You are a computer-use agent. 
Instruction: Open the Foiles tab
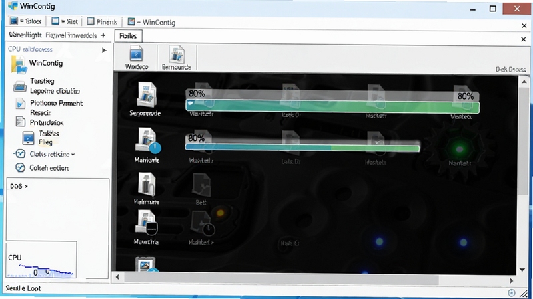click(x=128, y=36)
